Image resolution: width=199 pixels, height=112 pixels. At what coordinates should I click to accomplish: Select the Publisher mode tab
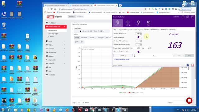click(x=72, y=17)
